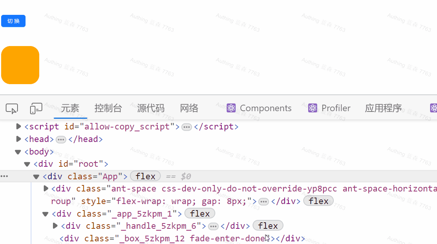Collapse the div class App node
437x244 pixels.
[36, 177]
